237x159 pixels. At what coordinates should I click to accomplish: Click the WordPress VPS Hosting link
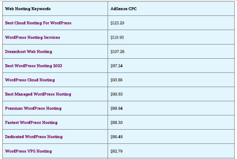click(28, 151)
